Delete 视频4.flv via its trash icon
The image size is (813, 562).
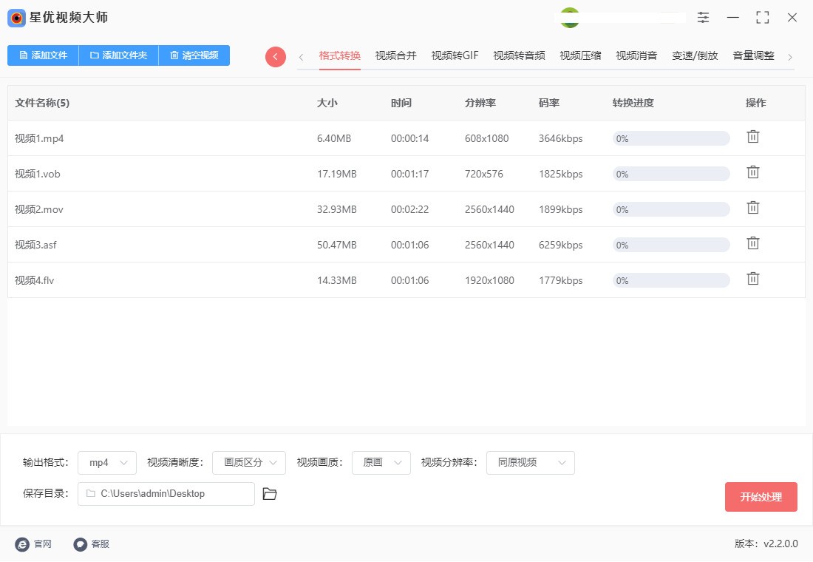click(753, 279)
